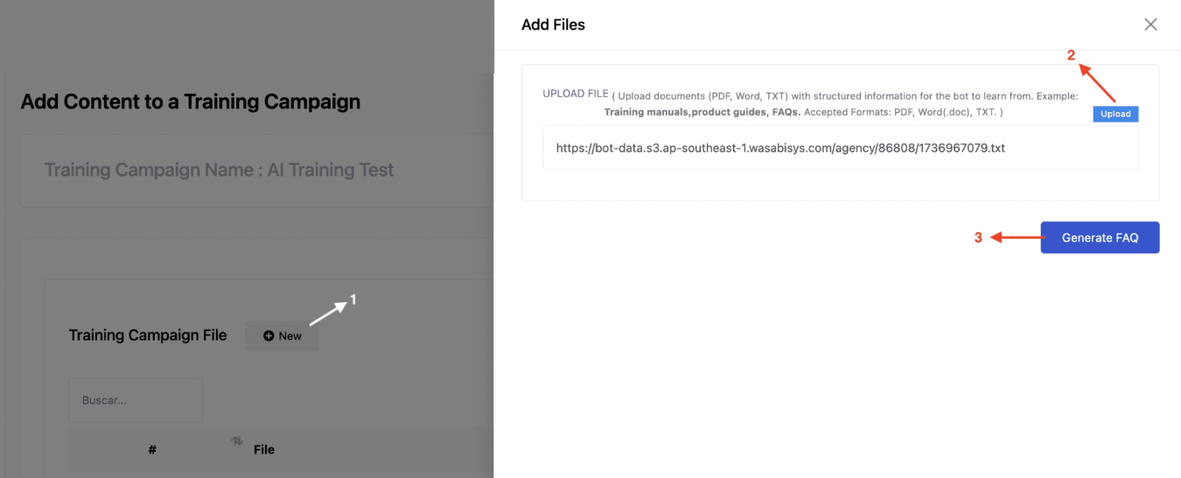Focus the Buscar search box
The image size is (1181, 478).
tap(136, 400)
